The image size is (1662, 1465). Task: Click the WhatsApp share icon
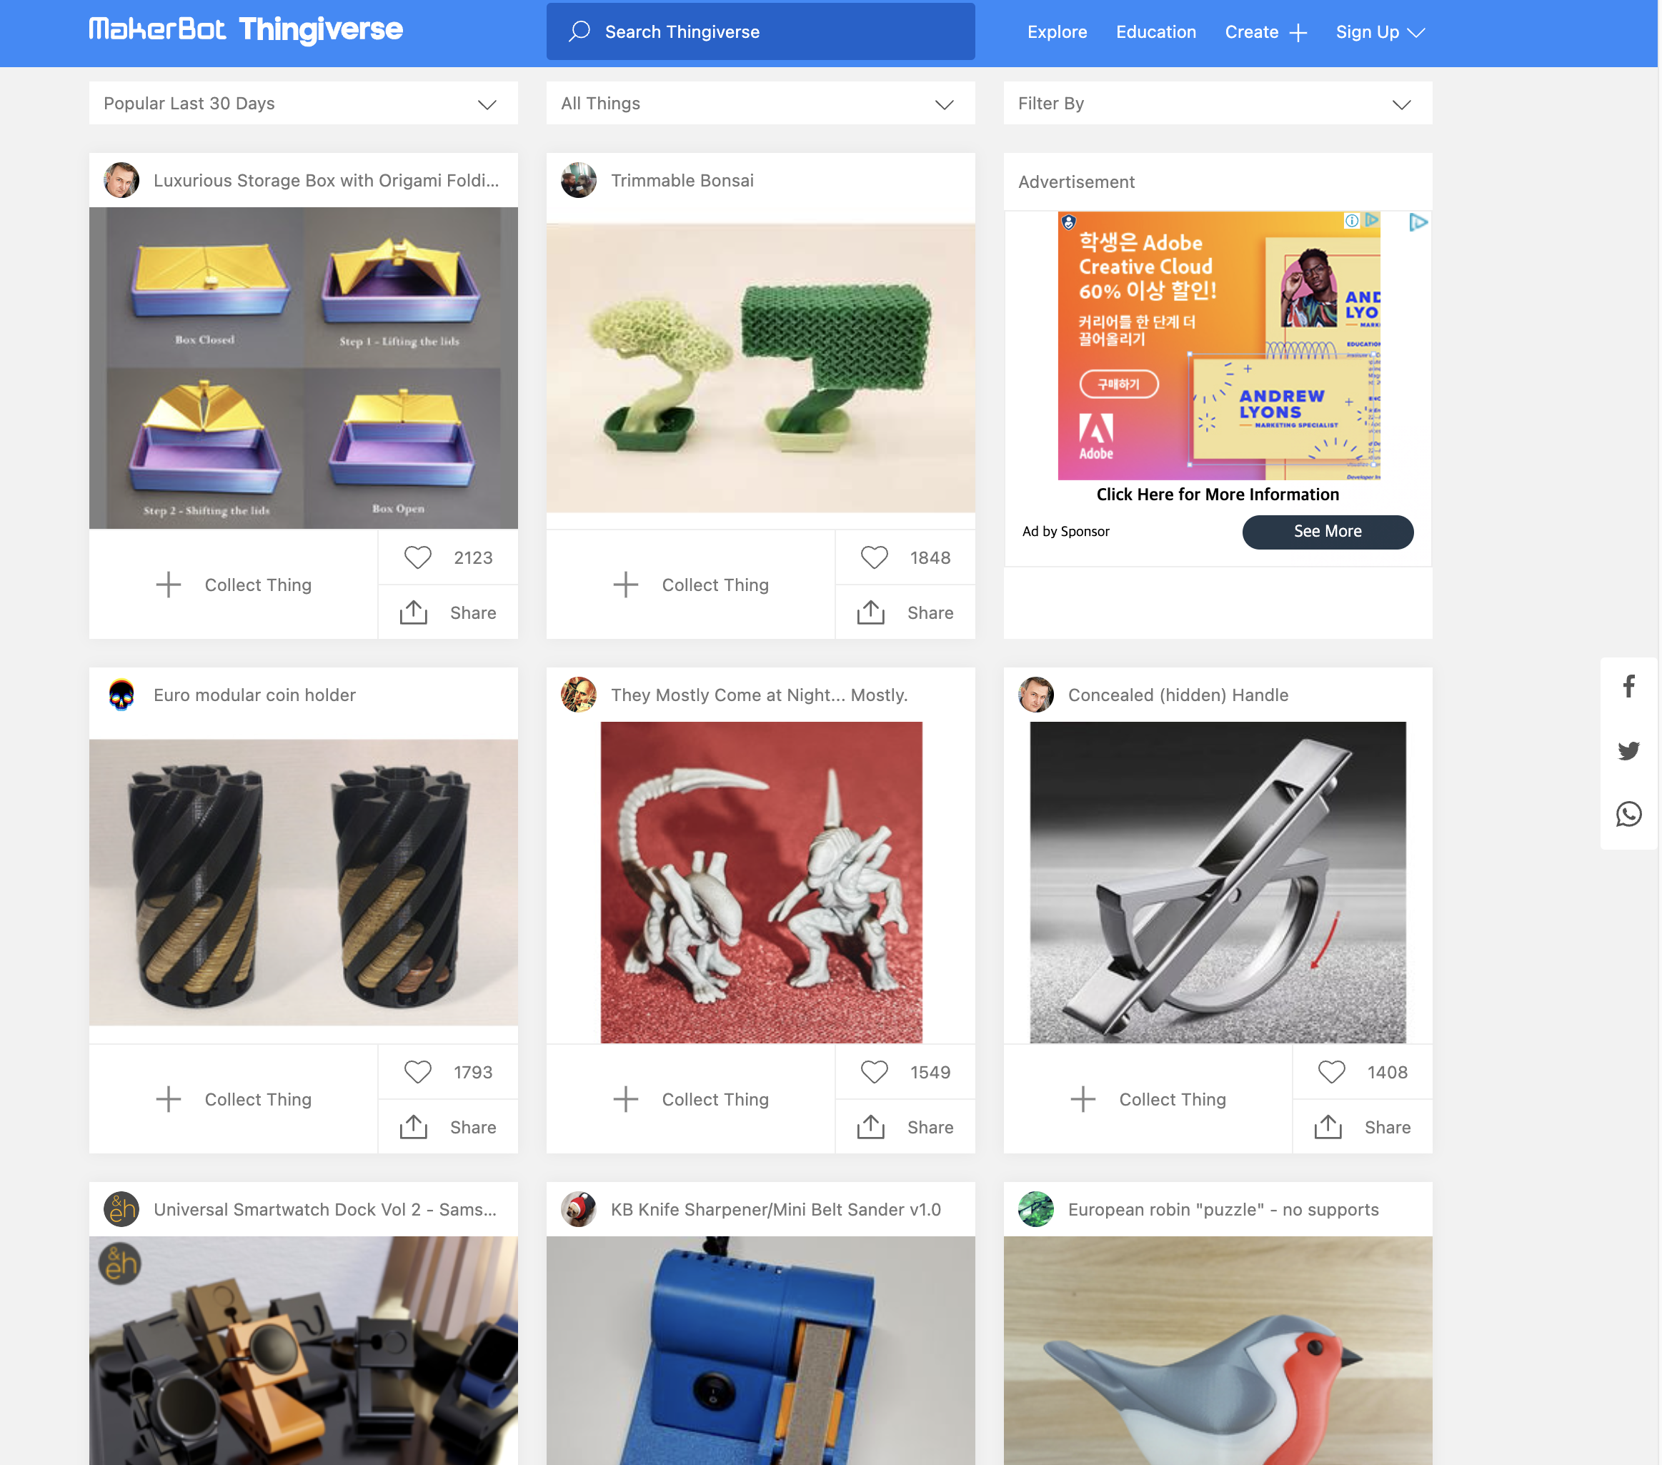pyautogui.click(x=1628, y=814)
